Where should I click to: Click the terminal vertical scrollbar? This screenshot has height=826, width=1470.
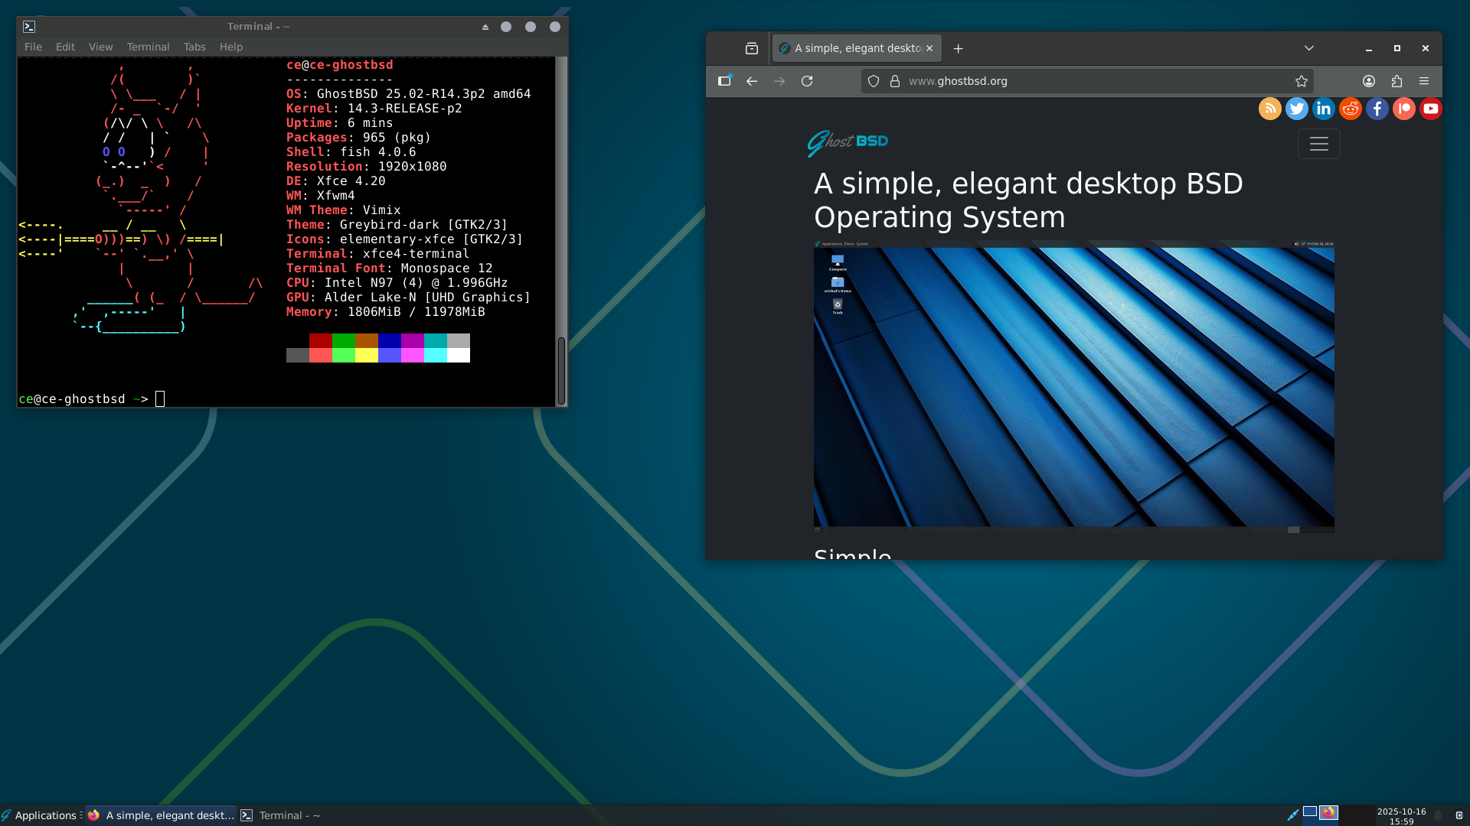[x=561, y=371]
